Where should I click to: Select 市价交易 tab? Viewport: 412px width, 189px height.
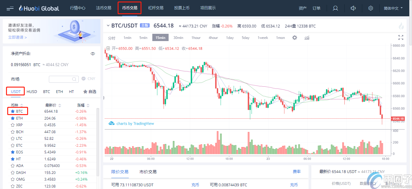148,172
